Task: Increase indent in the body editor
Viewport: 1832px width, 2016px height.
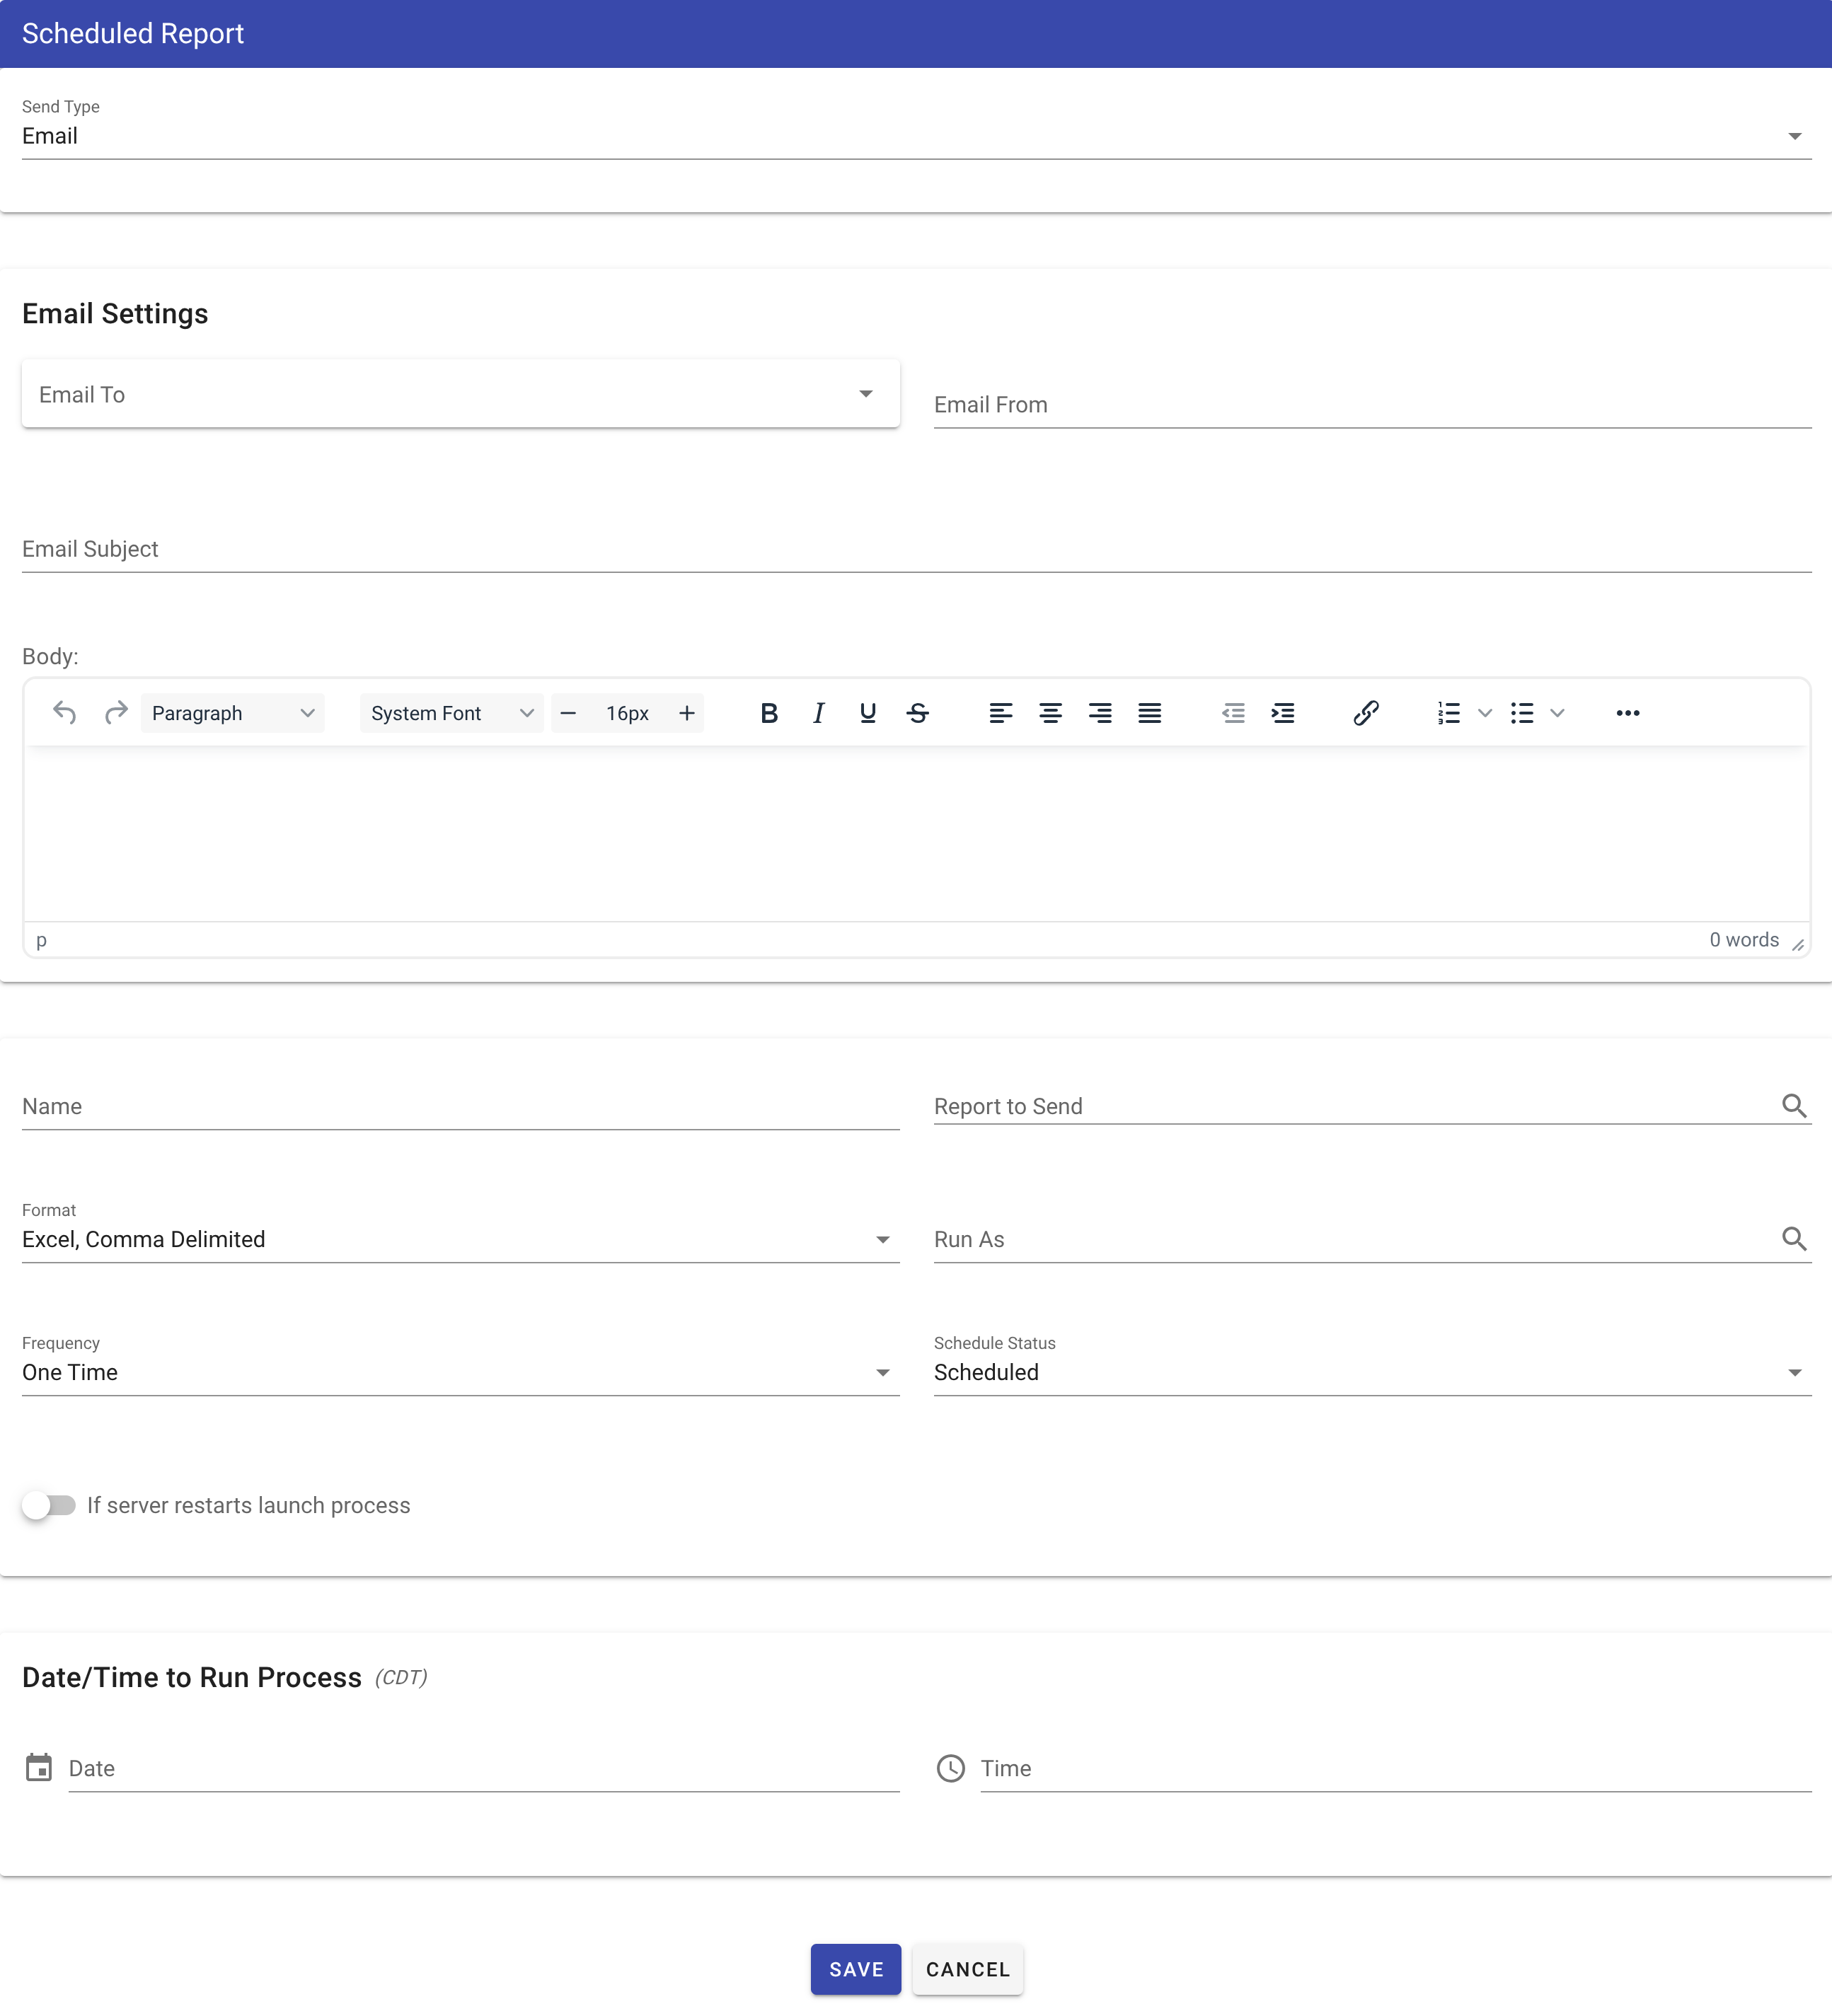Action: [1284, 713]
